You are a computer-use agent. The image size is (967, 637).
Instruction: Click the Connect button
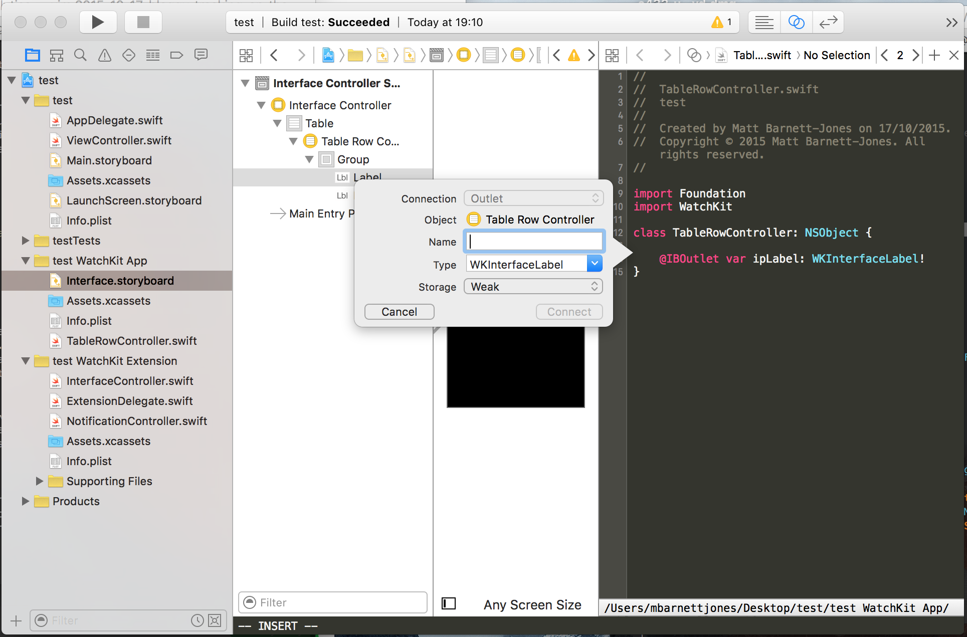(569, 312)
